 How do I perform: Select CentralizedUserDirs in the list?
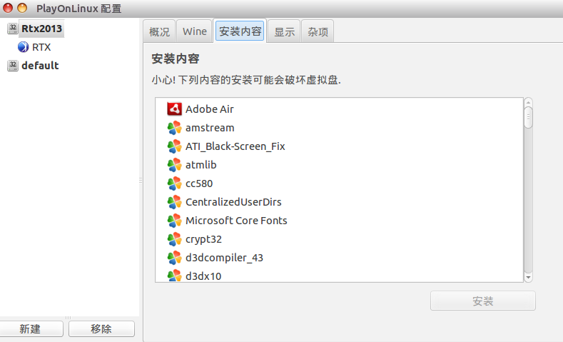click(x=233, y=202)
